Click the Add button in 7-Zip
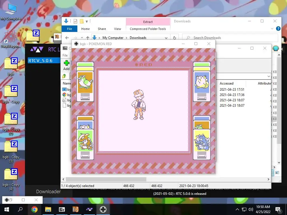Viewport: 287px width, 215px height. click(66, 65)
